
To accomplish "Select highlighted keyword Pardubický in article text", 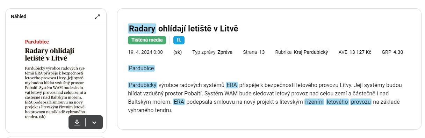I will 143,85.
